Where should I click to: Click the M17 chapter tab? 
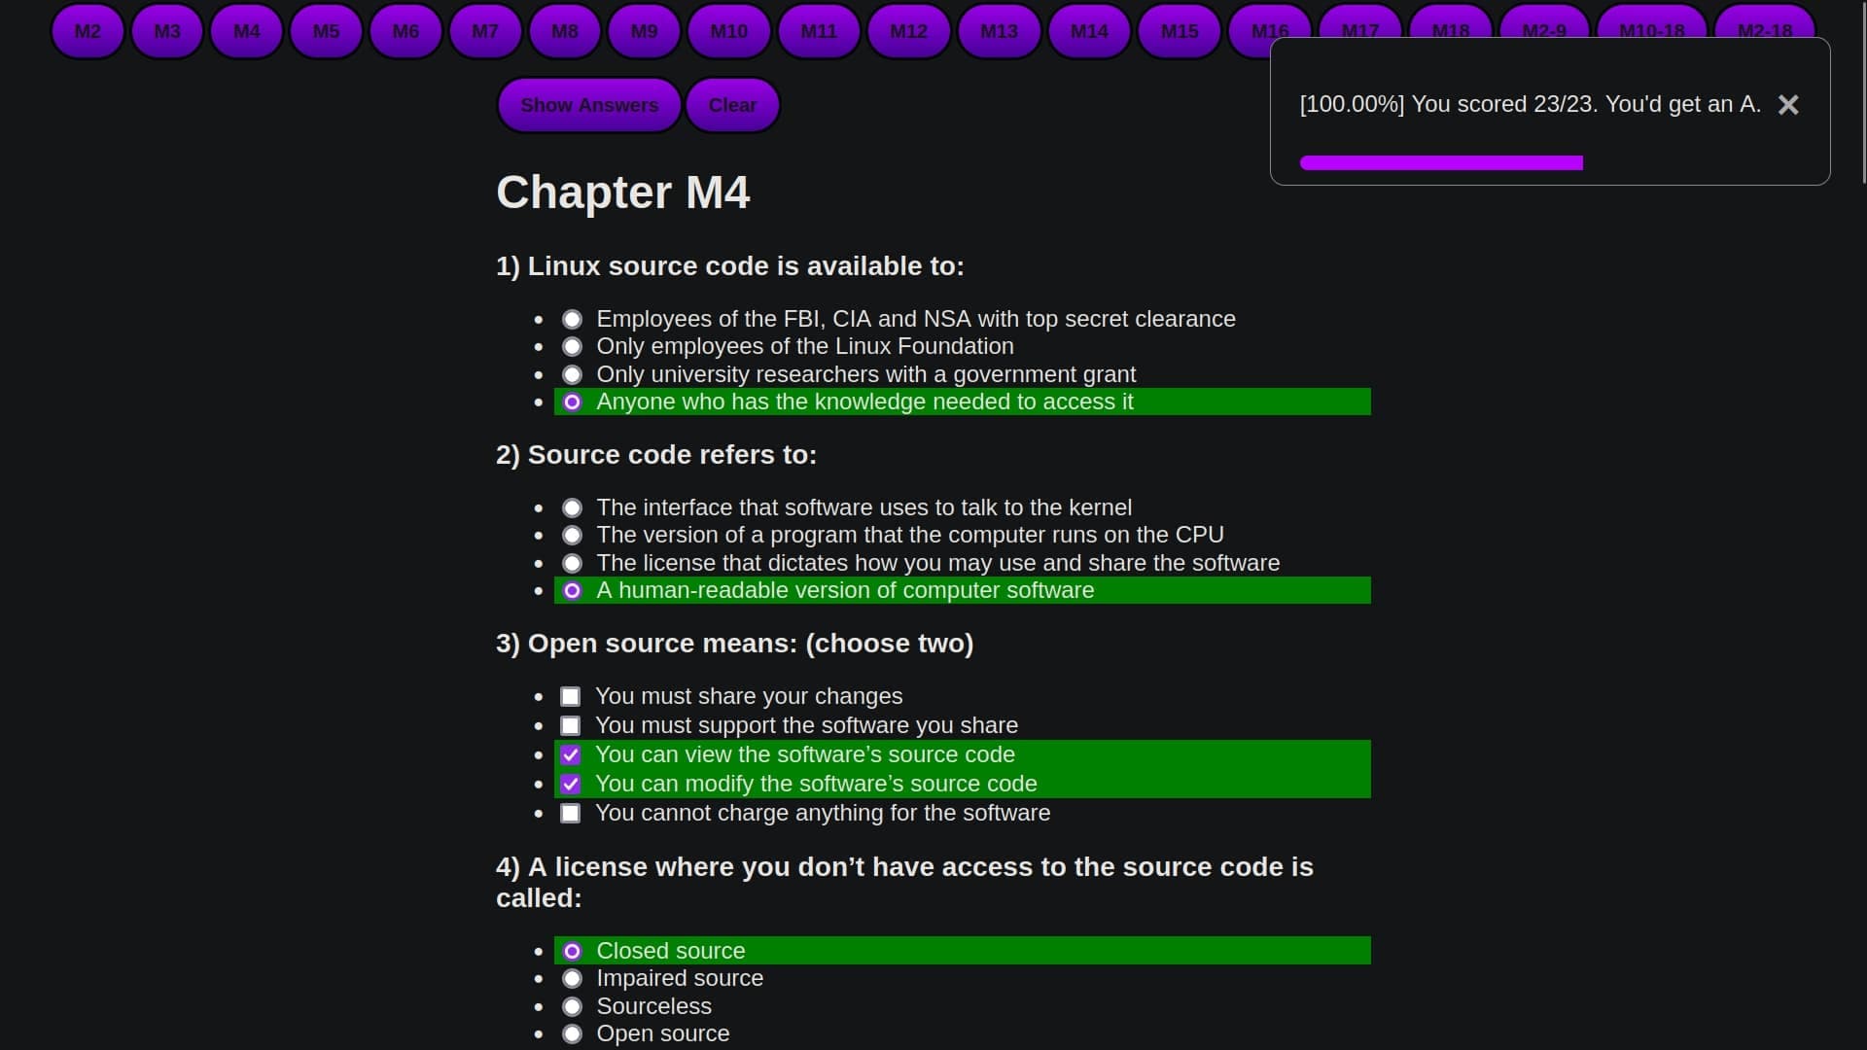(1360, 31)
